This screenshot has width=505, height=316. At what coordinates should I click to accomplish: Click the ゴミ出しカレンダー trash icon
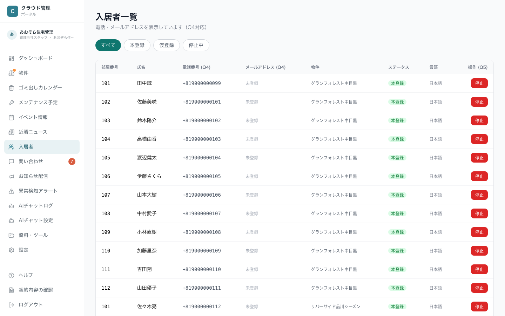click(12, 88)
